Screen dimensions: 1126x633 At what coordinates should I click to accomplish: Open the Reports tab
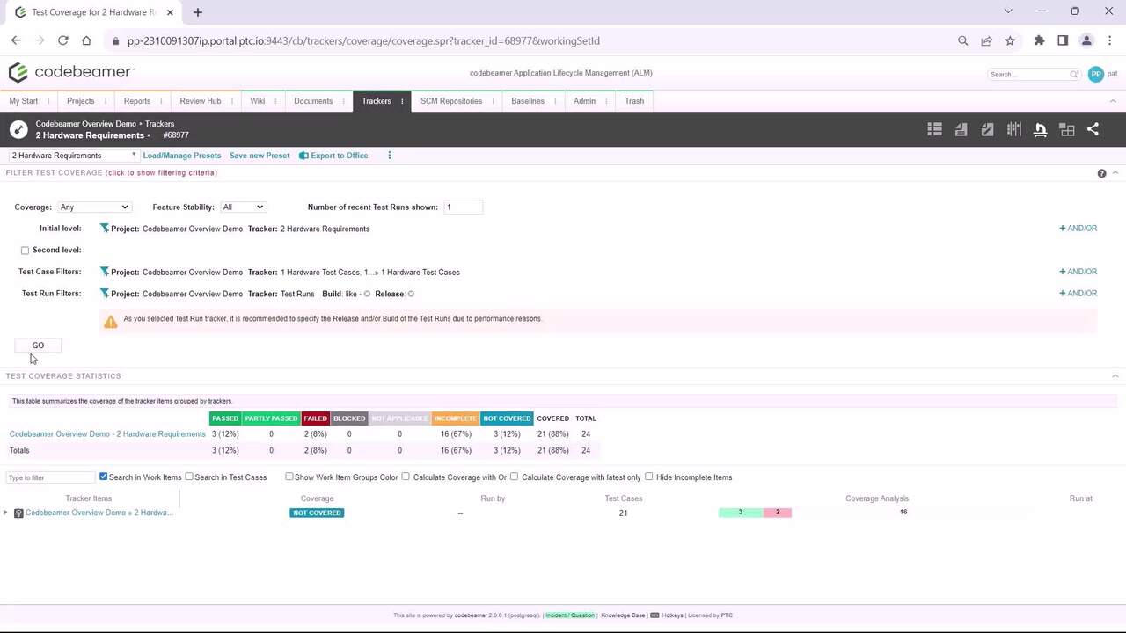[137, 101]
